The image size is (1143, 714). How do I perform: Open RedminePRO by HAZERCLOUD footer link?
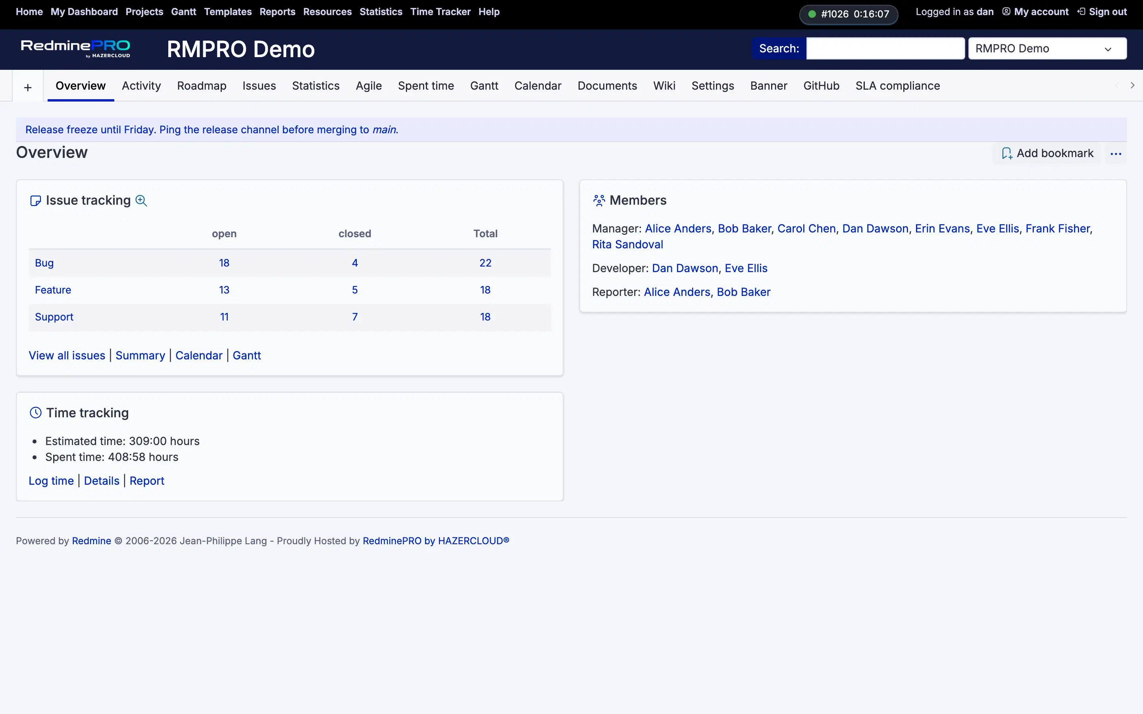[435, 541]
